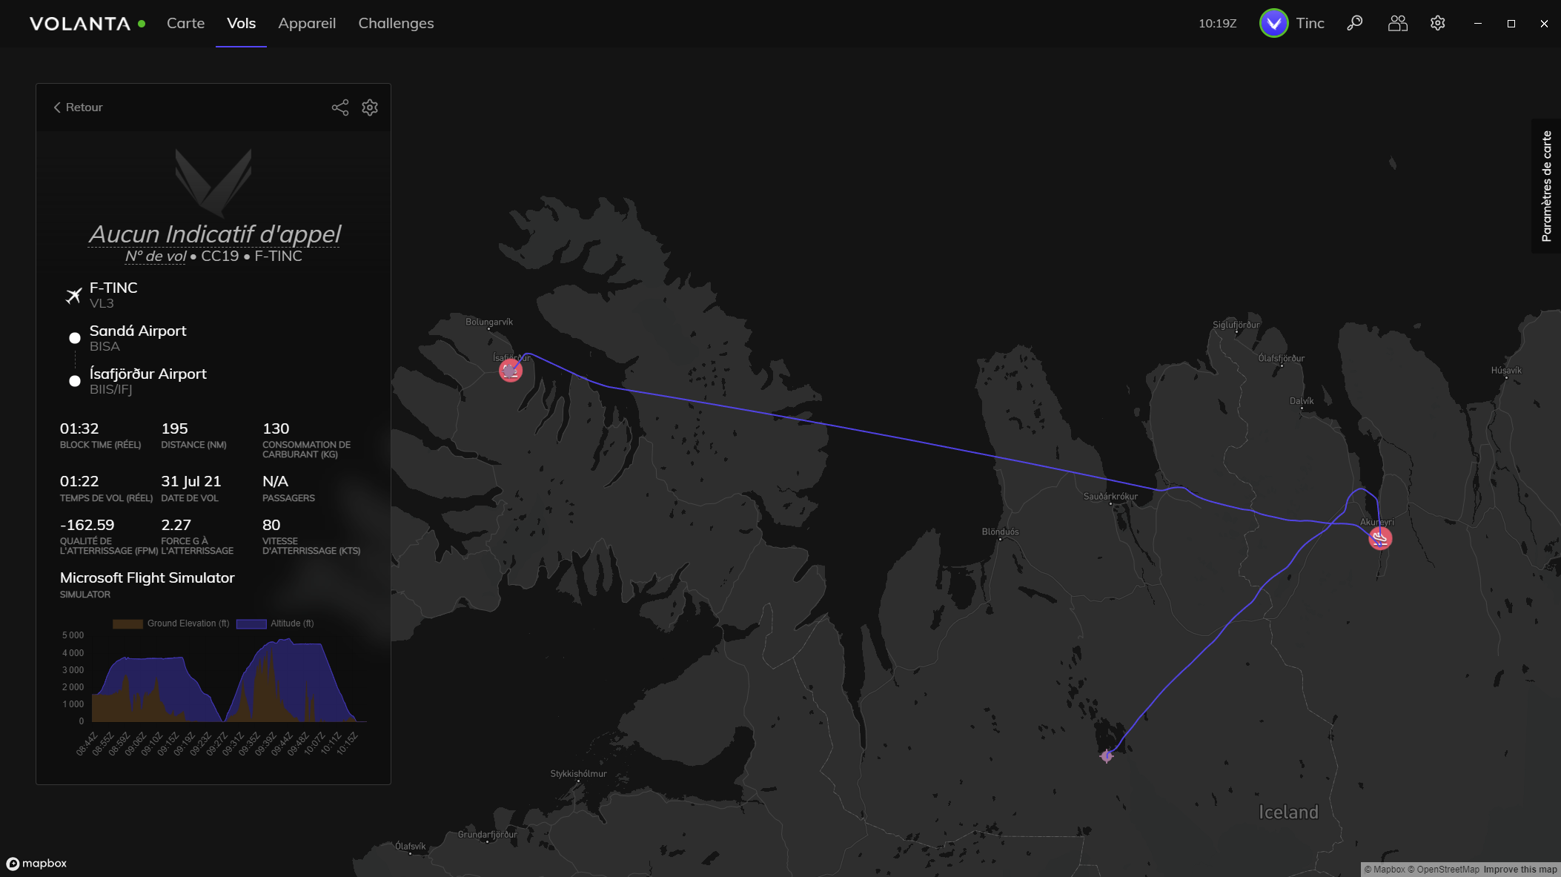1561x877 pixels.
Task: Click the Ísafjörður airport map marker
Action: (511, 370)
